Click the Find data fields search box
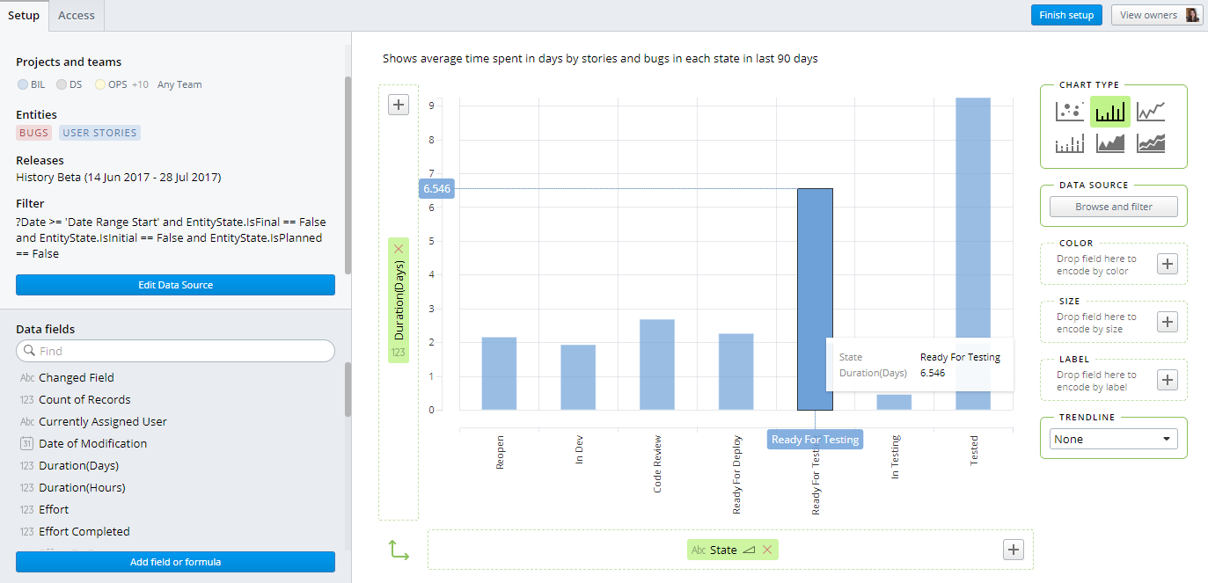Viewport: 1208px width, 583px height. (x=175, y=350)
